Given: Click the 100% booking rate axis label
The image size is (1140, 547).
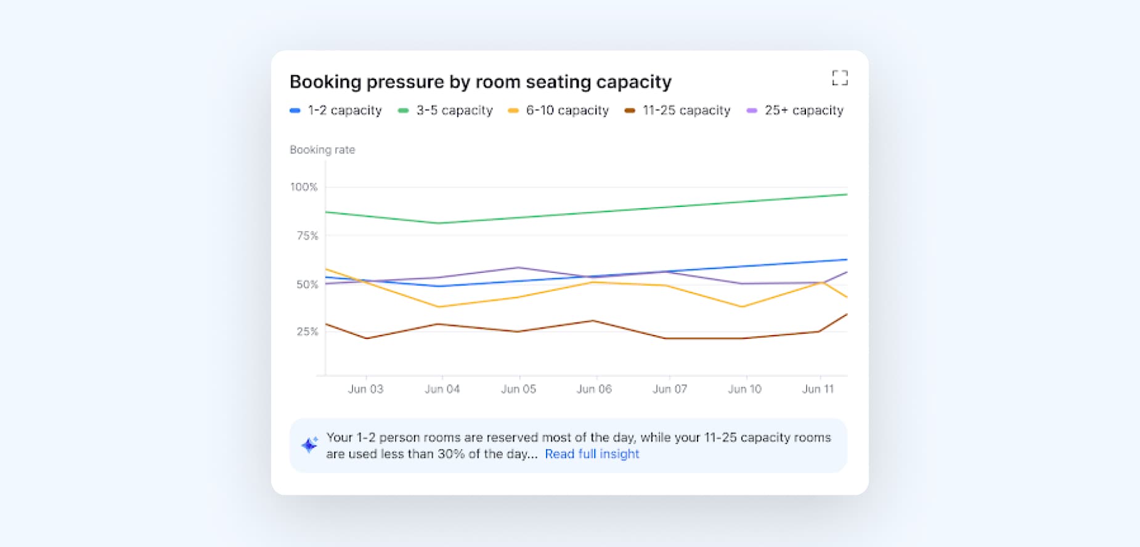Looking at the screenshot, I should pyautogui.click(x=304, y=187).
